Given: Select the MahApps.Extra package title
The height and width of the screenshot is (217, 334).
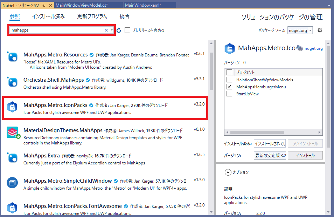Looking at the screenshot, I should click(42, 156).
